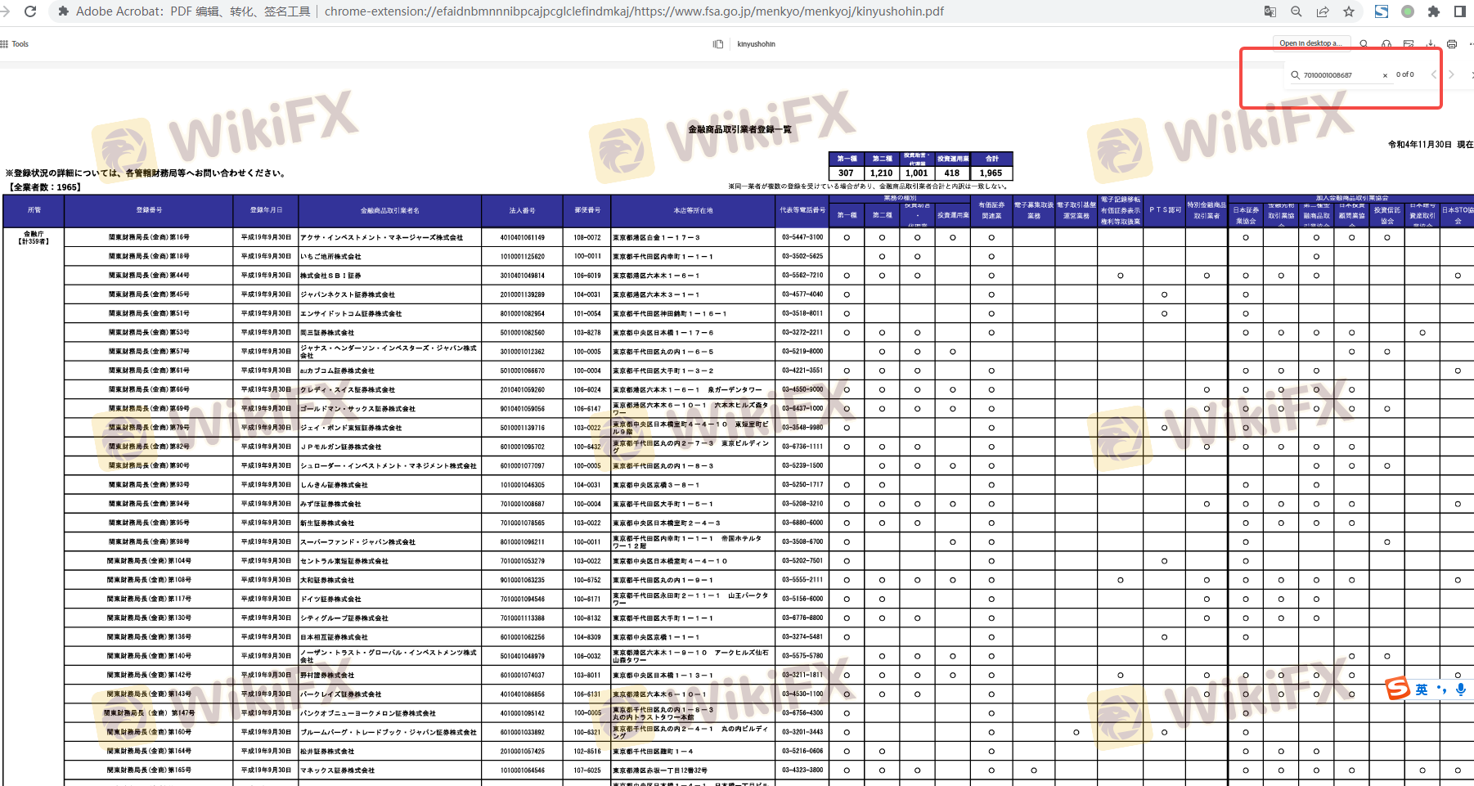Click the IME microphone voice input icon

(1460, 689)
